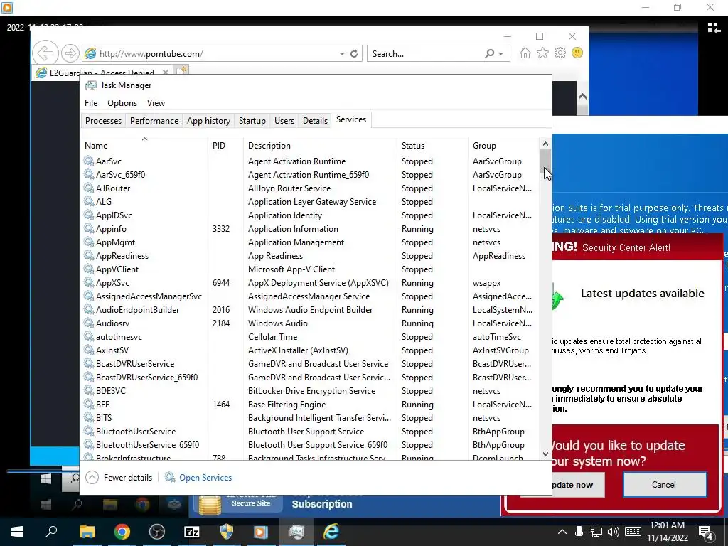Click the microphone tray icon
Image resolution: width=728 pixels, height=546 pixels.
tap(579, 532)
